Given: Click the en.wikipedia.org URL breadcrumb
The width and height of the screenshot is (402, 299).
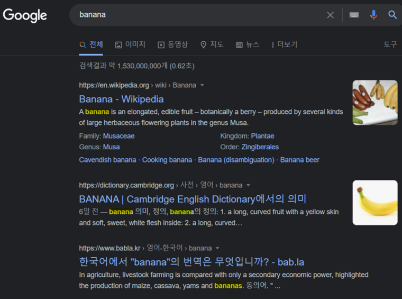Looking at the screenshot, I should pyautogui.click(x=138, y=85).
